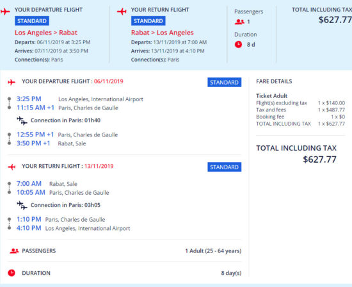Click the plane icon by departure flight 06/11/2019
This screenshot has width=352, height=287.
tap(12, 82)
